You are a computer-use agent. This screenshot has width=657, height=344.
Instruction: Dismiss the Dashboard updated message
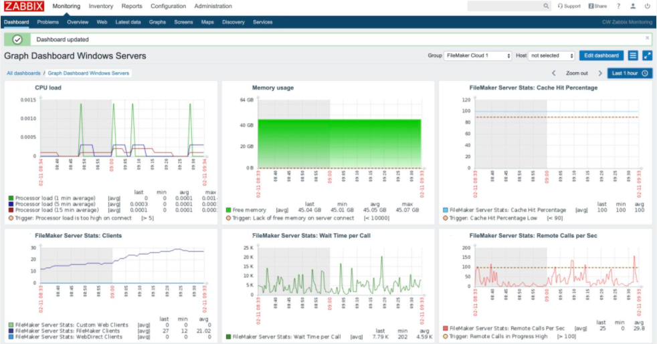647,38
